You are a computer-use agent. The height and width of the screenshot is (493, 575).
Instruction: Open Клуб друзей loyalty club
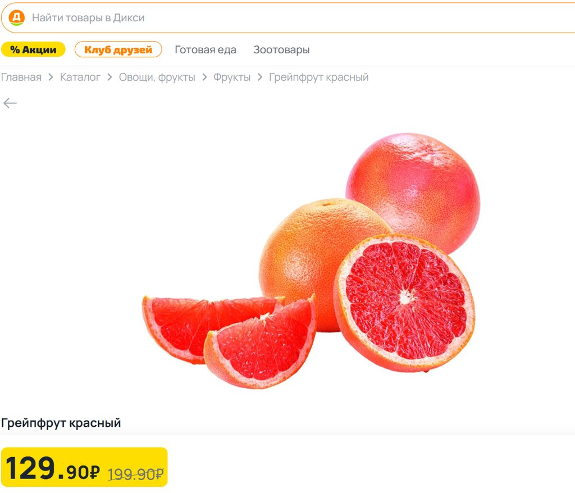pyautogui.click(x=118, y=49)
